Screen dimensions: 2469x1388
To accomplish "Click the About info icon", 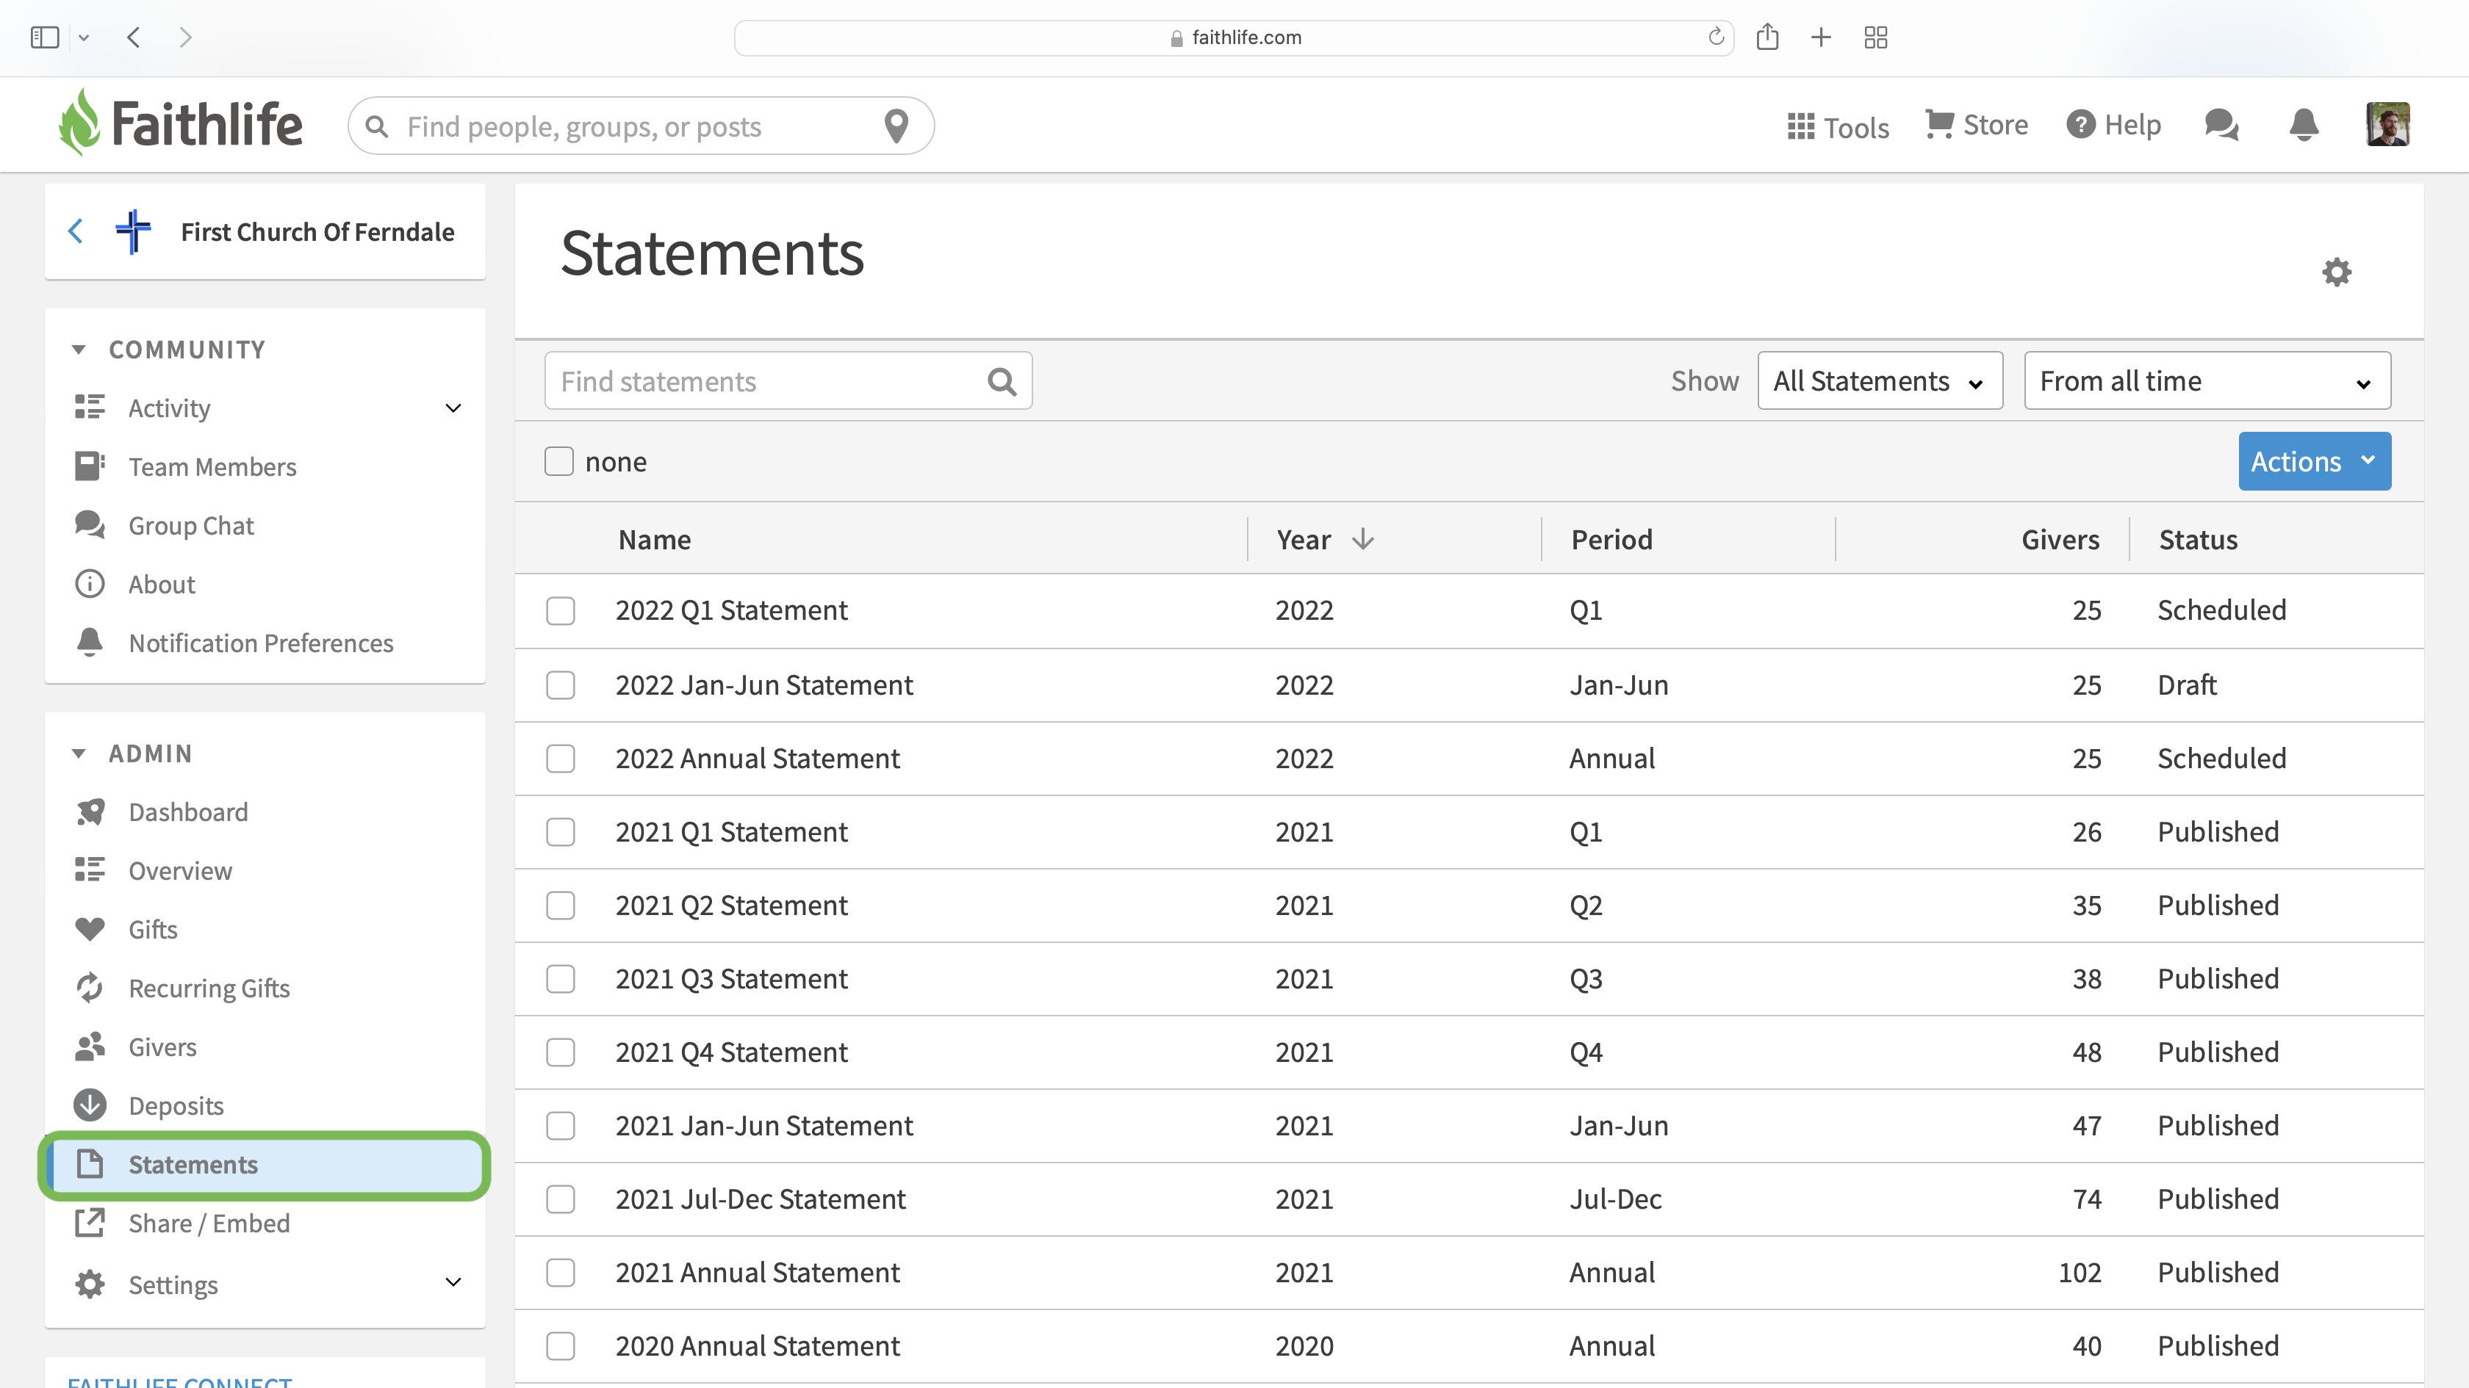I will (x=89, y=583).
